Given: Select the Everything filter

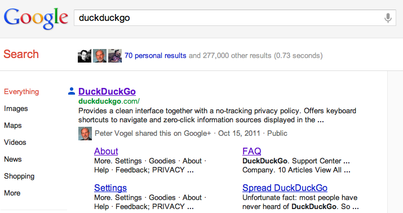Looking at the screenshot, I should tap(21, 92).
